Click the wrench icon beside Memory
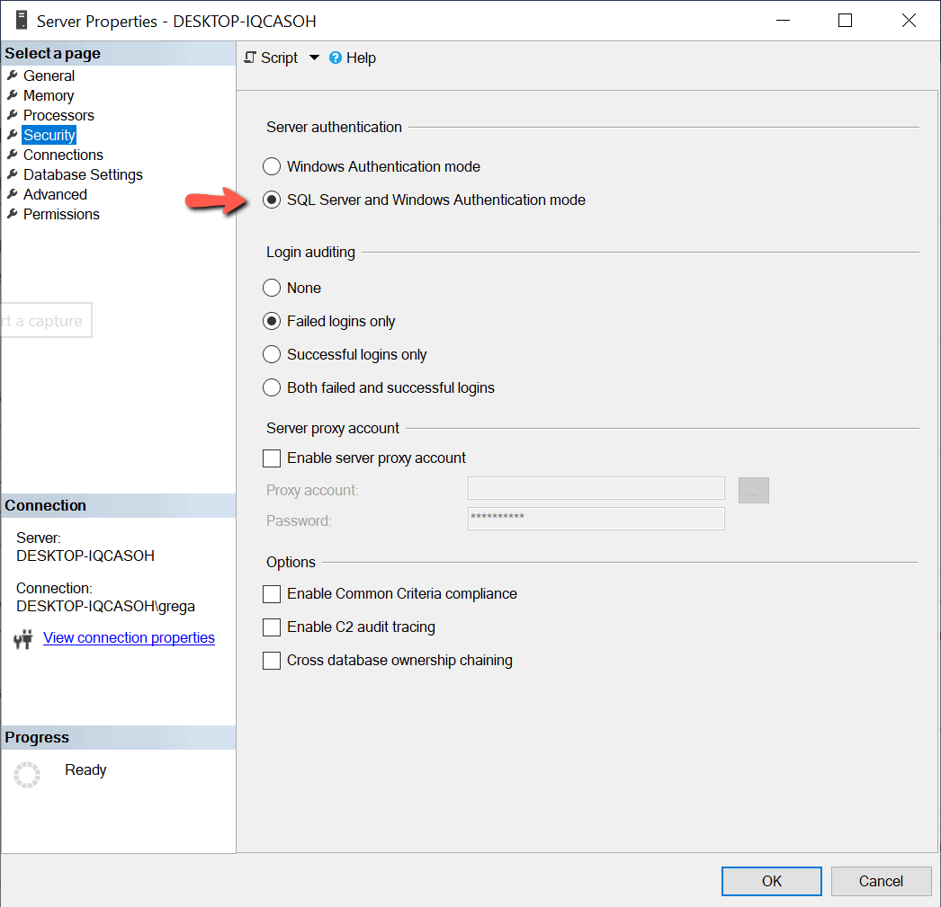941x907 pixels. pyautogui.click(x=12, y=95)
